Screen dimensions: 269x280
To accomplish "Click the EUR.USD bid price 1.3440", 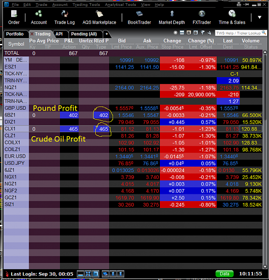I will [124, 156].
